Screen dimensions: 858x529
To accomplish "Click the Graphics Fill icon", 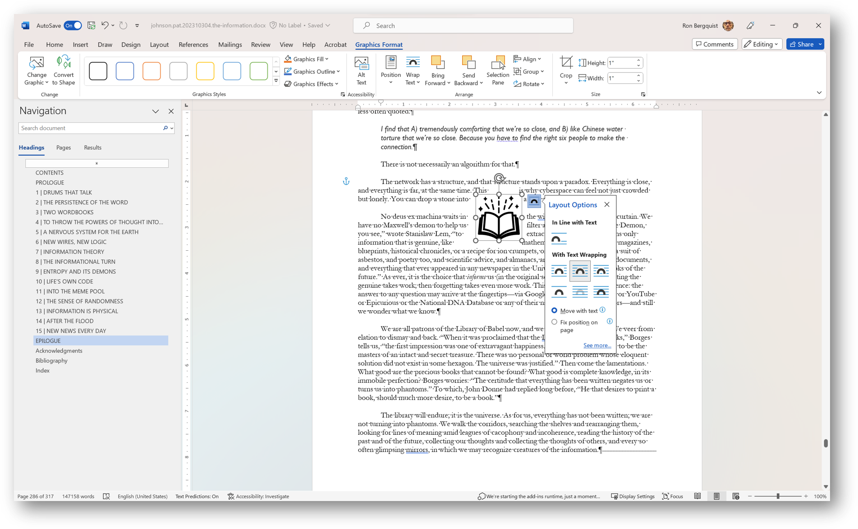I will point(287,59).
